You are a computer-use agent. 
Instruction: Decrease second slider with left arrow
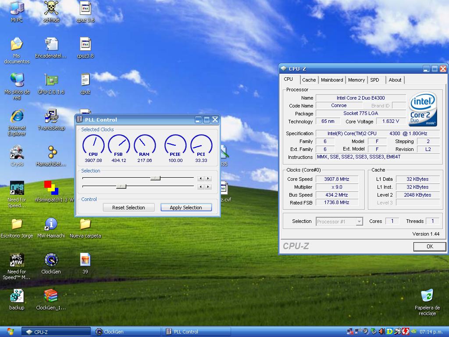click(201, 187)
